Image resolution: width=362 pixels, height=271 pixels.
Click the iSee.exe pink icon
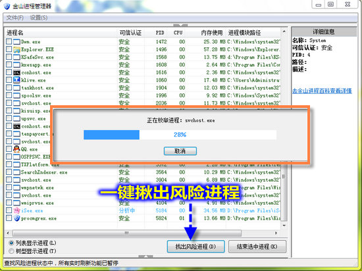[16, 210]
